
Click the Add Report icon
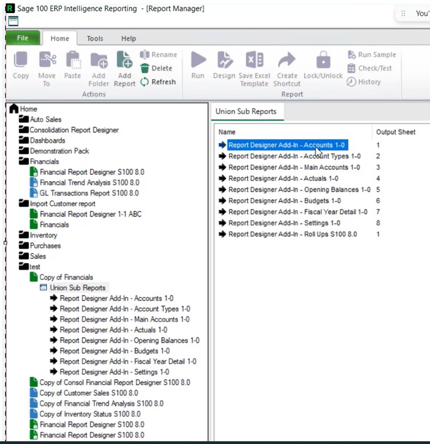(x=125, y=60)
